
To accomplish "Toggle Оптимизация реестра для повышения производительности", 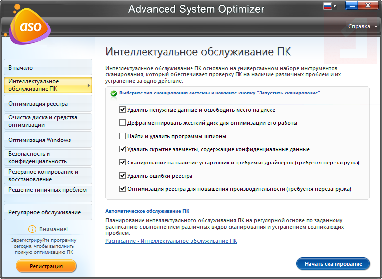I will click(x=122, y=188).
